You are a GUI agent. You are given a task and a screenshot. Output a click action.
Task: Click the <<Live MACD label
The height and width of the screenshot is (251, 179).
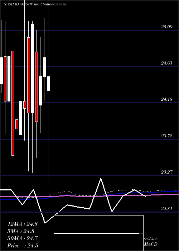[151, 242]
